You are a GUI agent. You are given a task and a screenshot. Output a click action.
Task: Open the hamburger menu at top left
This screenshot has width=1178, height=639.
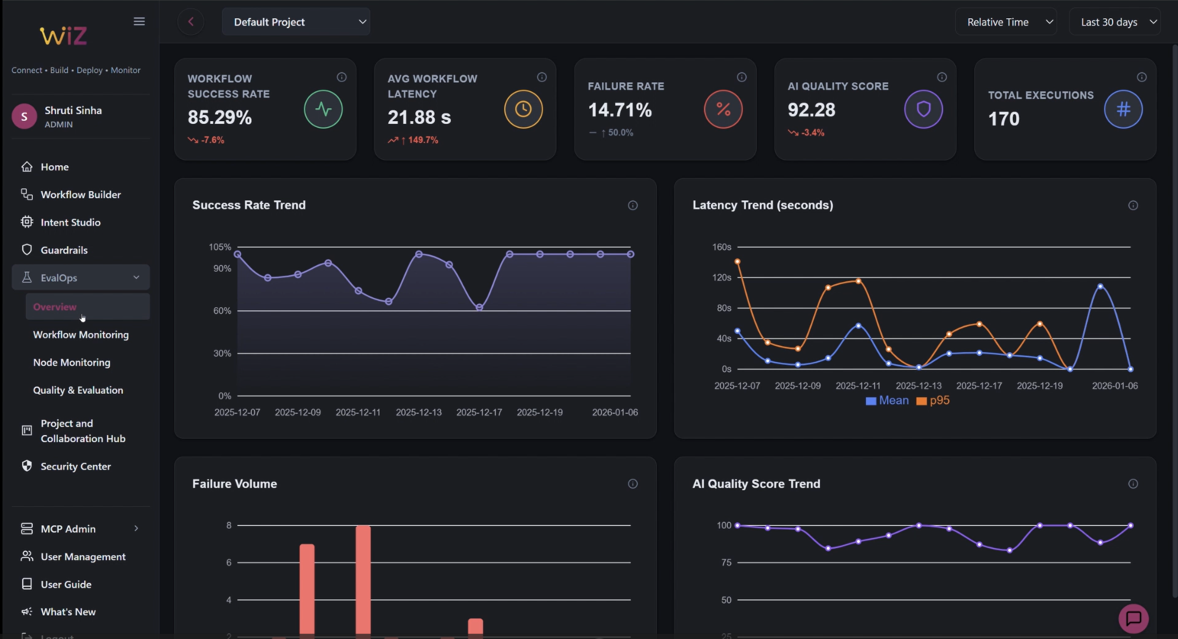[x=139, y=21]
